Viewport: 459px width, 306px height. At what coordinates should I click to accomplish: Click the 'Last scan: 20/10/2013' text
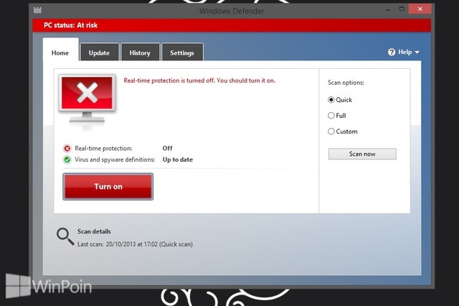pos(135,244)
